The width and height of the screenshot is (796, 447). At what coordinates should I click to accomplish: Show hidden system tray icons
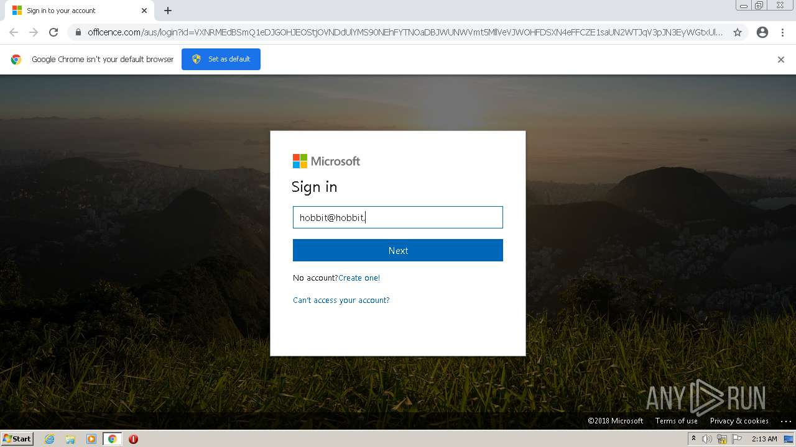(693, 439)
